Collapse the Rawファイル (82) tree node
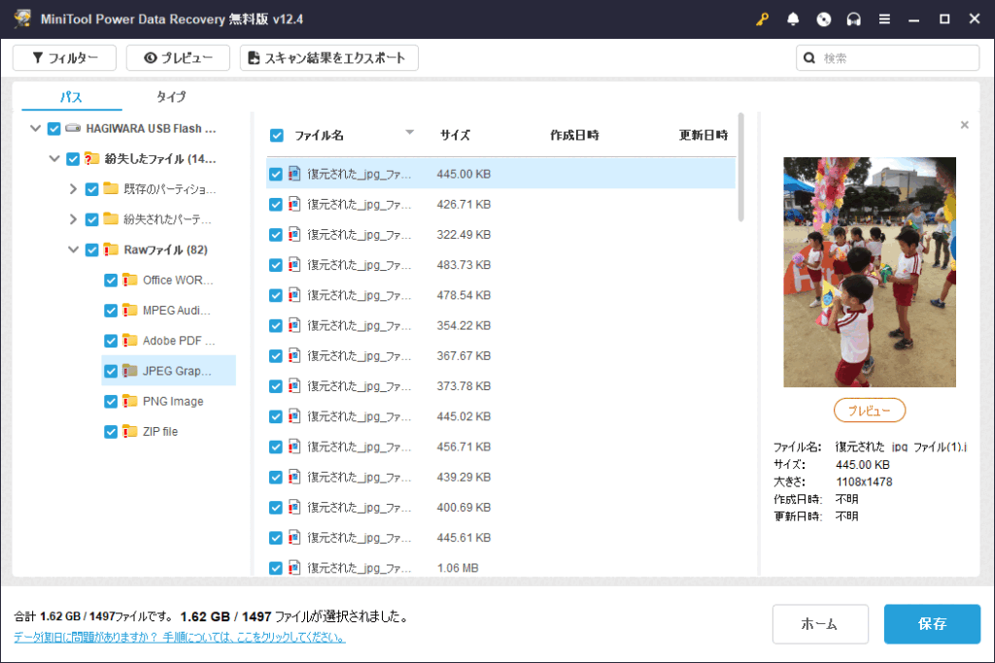Viewport: 995px width, 663px height. click(73, 249)
